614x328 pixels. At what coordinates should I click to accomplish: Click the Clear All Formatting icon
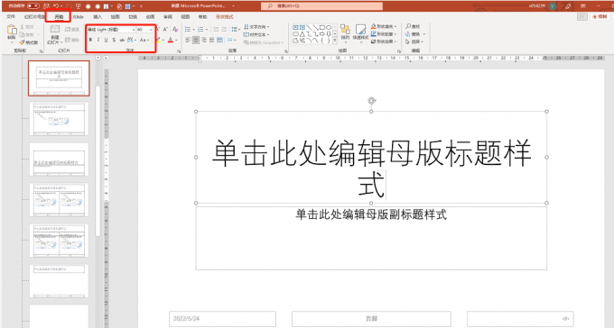(175, 30)
